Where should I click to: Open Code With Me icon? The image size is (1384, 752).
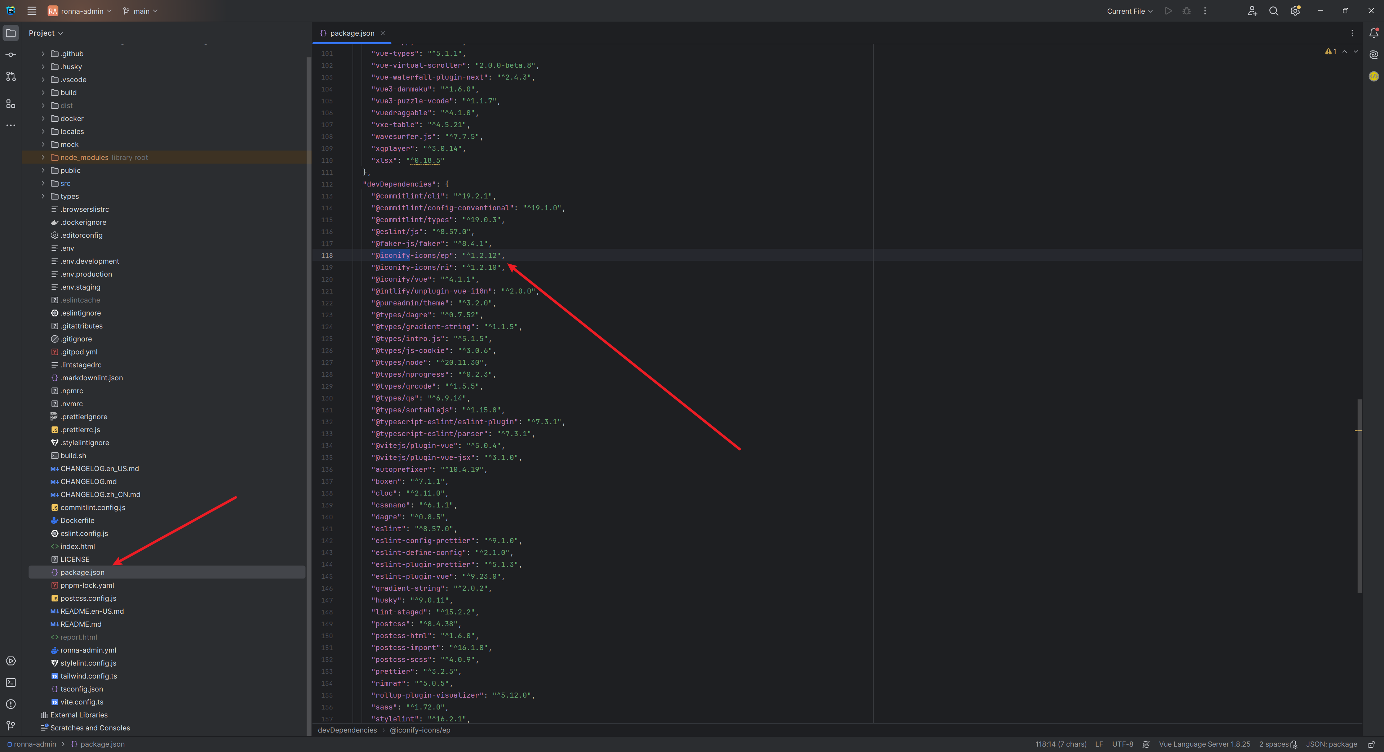(1252, 11)
